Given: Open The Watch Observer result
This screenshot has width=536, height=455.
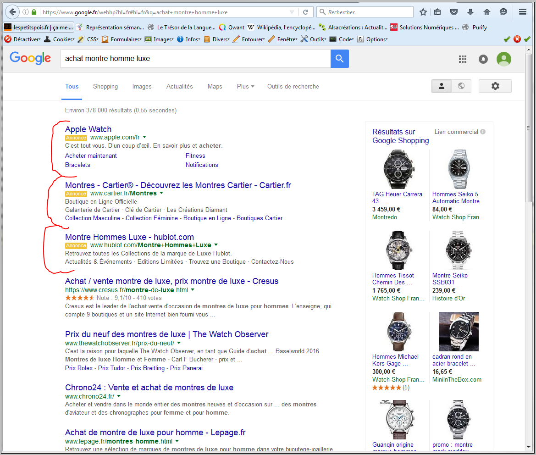Looking at the screenshot, I should click(167, 334).
